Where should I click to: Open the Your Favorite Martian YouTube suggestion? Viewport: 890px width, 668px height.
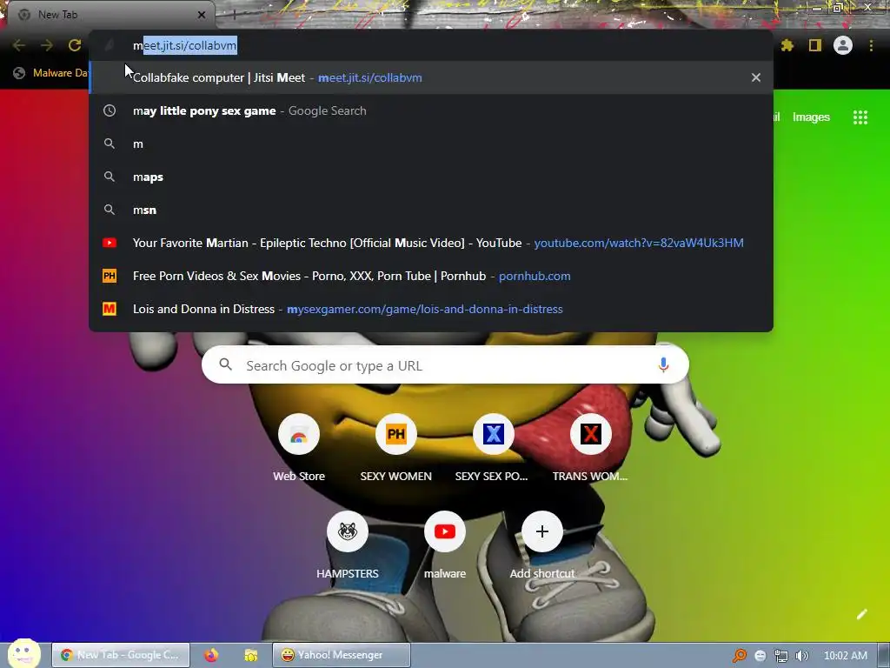(x=431, y=243)
